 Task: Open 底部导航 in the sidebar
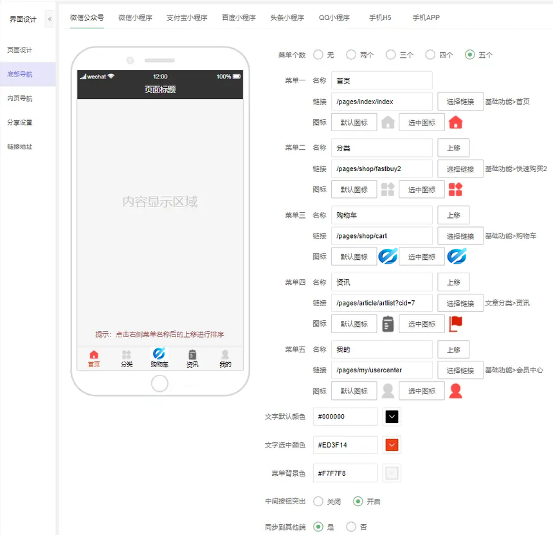click(28, 75)
